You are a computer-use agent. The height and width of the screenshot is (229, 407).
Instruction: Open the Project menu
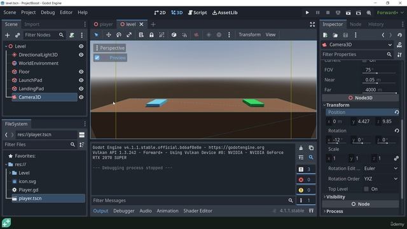pos(28,13)
